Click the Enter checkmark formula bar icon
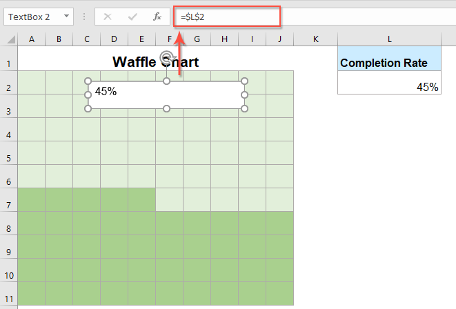The image size is (456, 309). (x=132, y=16)
